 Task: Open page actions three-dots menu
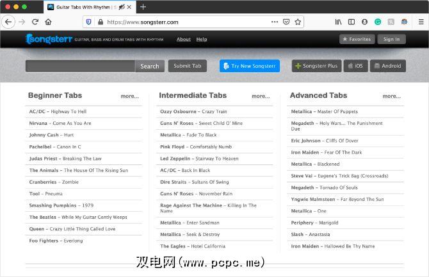275,22
